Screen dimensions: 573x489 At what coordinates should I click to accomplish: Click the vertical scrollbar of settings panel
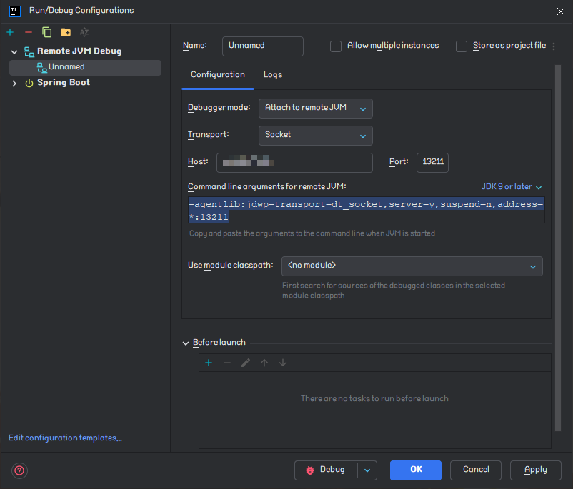558,248
